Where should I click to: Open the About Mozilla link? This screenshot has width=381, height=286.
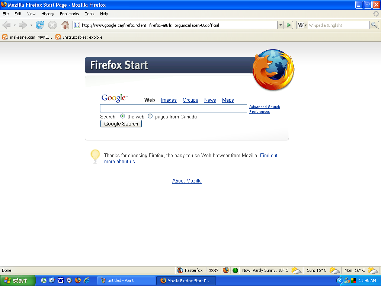(187, 181)
